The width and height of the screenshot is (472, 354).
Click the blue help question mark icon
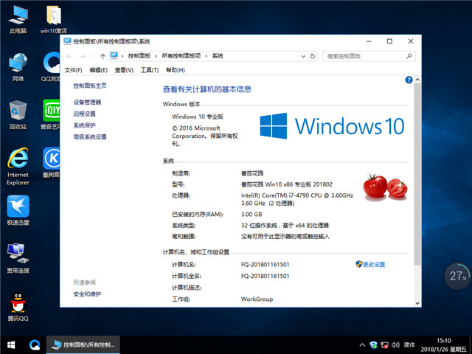pos(409,79)
